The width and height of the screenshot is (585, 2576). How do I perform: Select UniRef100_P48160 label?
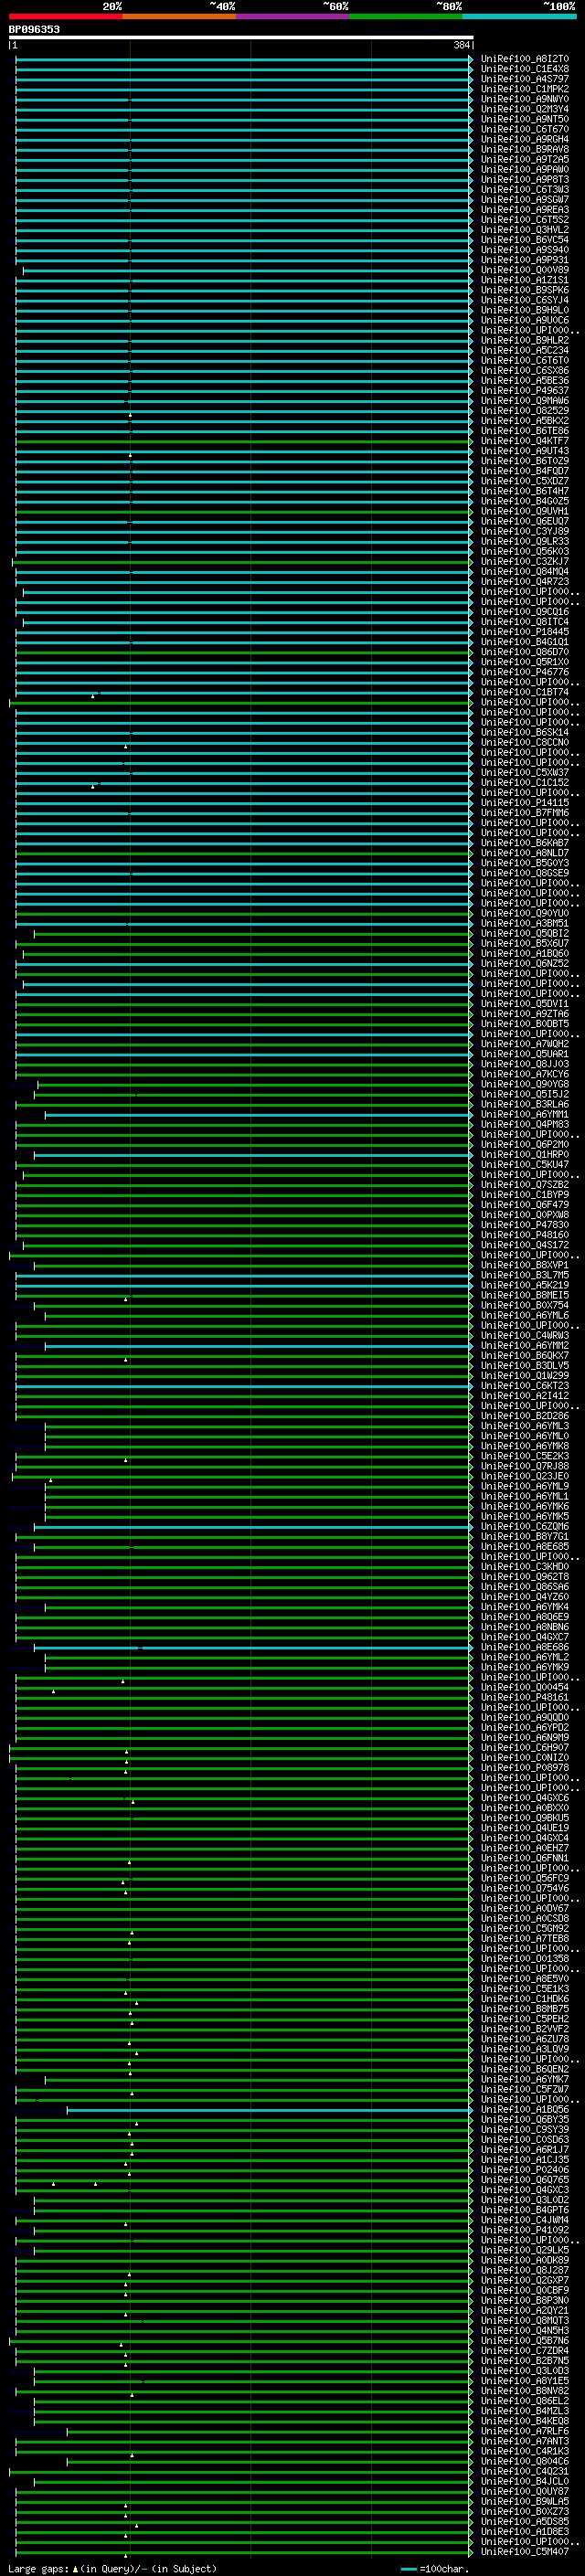525,1235
